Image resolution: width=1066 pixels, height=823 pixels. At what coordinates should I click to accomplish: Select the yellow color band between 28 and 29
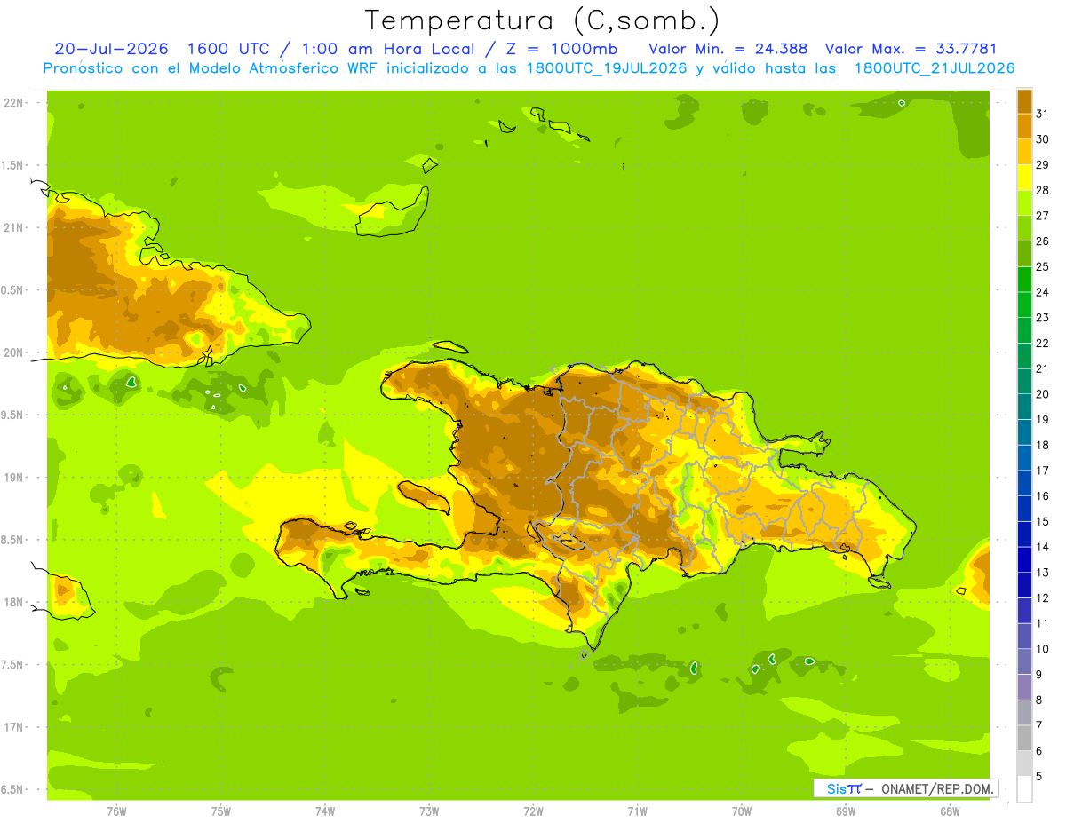(x=1024, y=177)
